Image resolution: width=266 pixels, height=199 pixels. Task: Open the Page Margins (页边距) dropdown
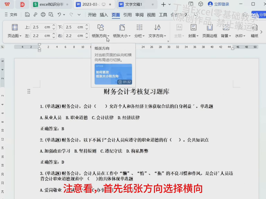tap(15, 36)
